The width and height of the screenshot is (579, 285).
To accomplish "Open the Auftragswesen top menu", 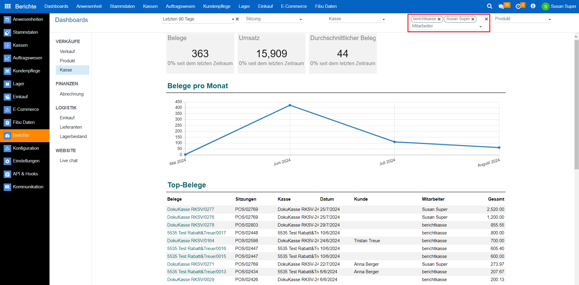I will point(180,6).
